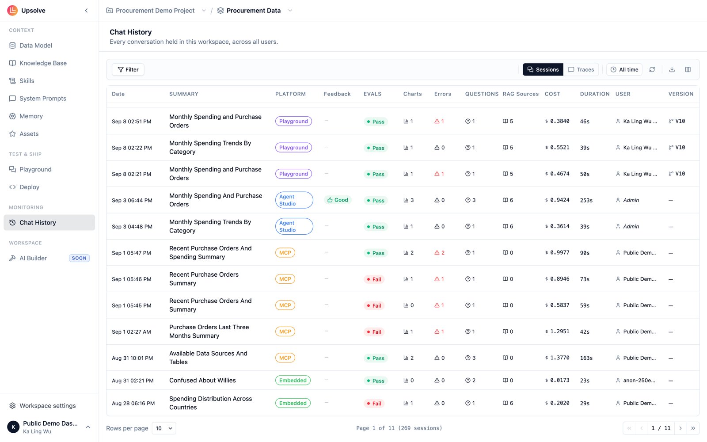Click the Filter button
This screenshot has width=707, height=442.
128,69
